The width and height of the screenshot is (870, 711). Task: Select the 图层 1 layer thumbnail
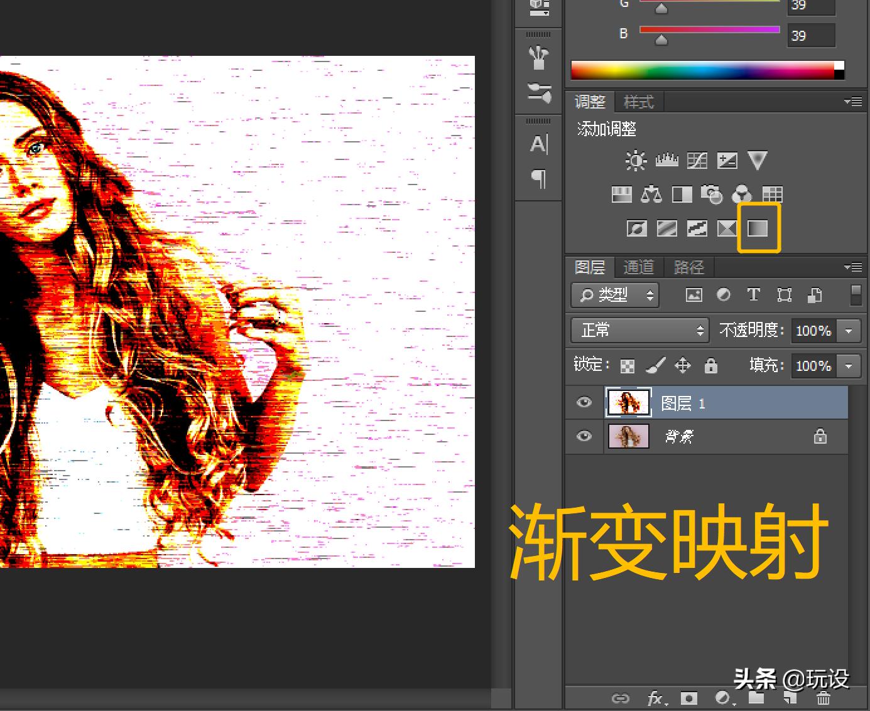(x=628, y=402)
